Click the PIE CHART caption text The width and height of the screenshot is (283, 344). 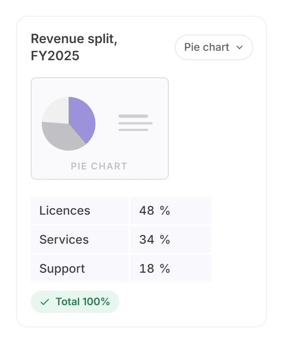(99, 166)
